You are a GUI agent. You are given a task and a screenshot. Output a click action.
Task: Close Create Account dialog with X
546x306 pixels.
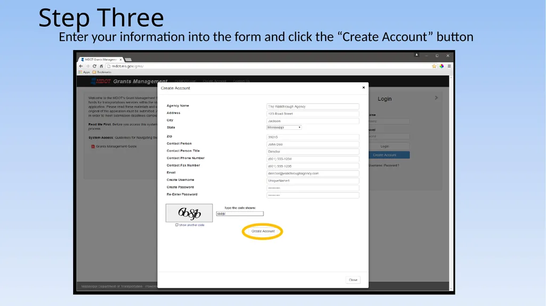(364, 88)
